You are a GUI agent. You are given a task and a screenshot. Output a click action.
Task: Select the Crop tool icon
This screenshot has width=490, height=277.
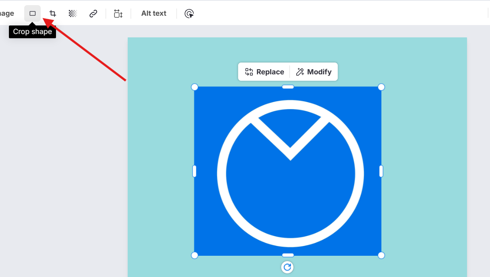click(53, 14)
